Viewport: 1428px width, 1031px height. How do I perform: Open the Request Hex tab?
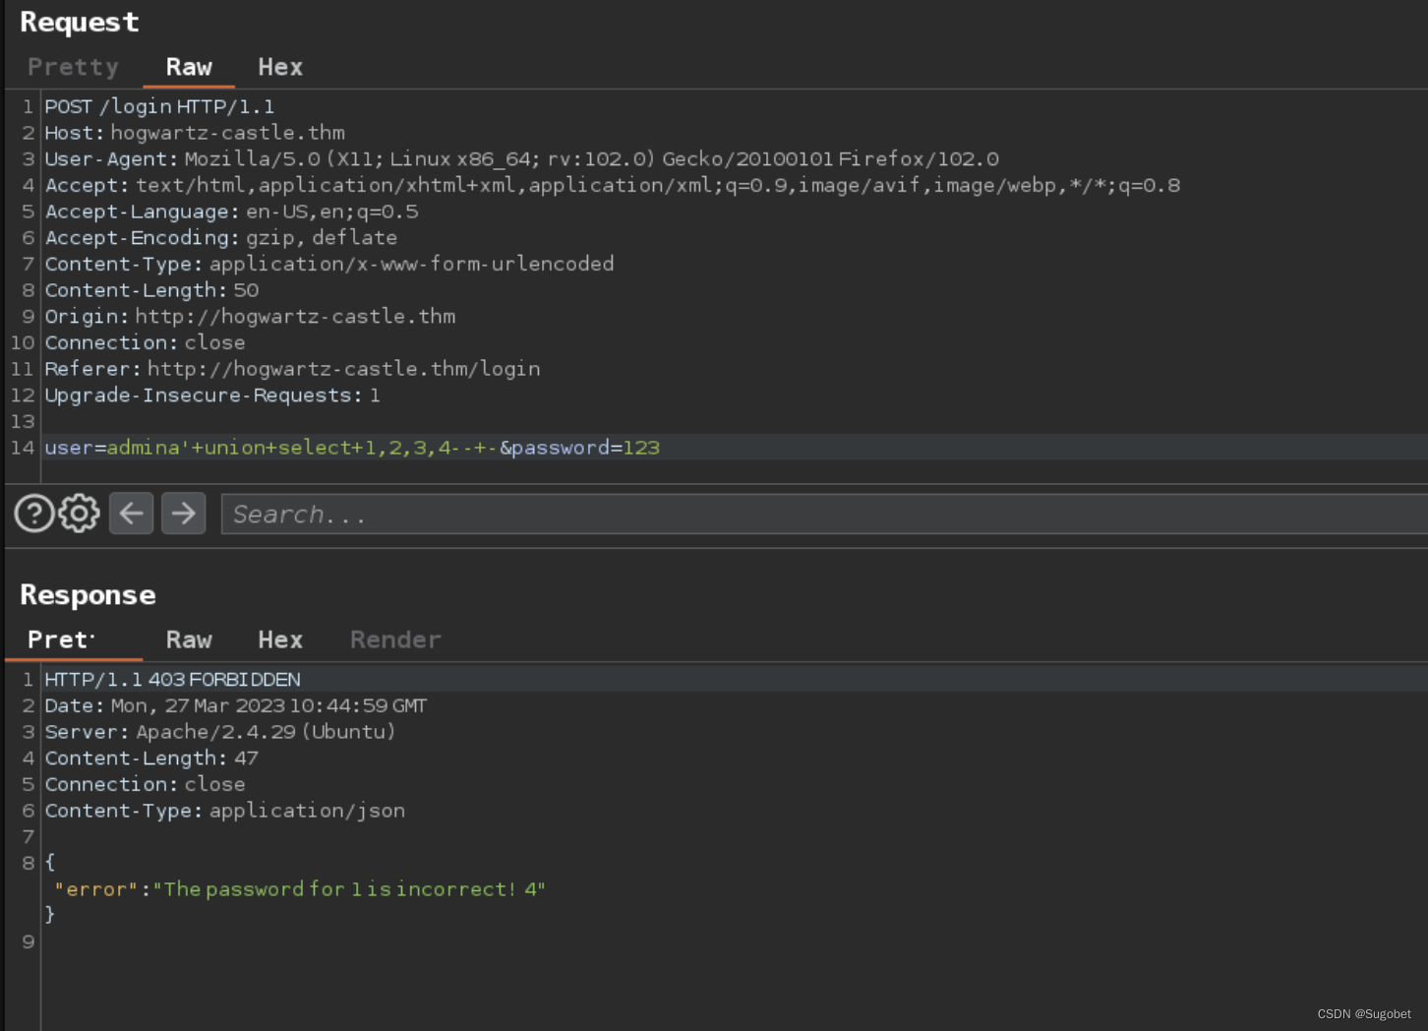(280, 67)
